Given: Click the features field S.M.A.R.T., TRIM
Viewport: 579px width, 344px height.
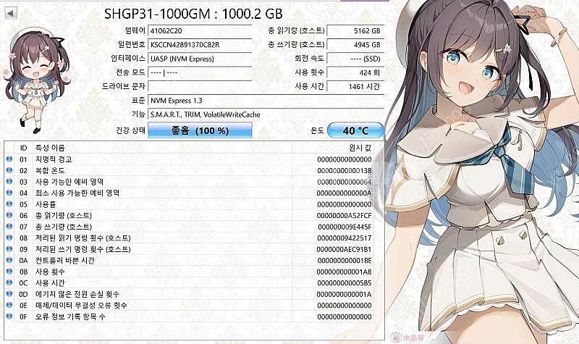Looking at the screenshot, I should click(x=266, y=114).
